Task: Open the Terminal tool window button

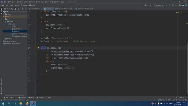Action: (40, 97)
